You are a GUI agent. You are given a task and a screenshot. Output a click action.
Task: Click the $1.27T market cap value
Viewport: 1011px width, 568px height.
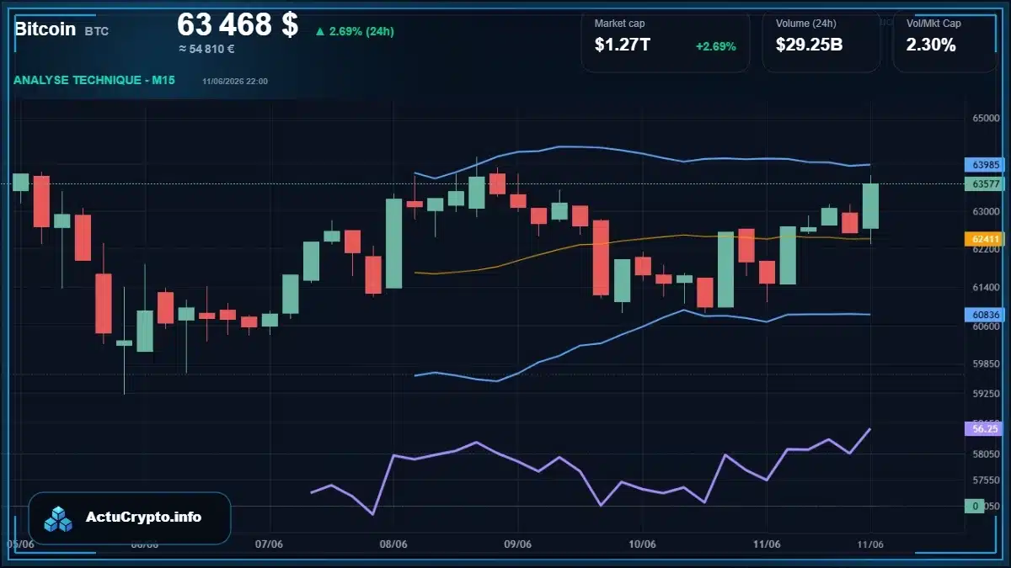click(x=623, y=45)
